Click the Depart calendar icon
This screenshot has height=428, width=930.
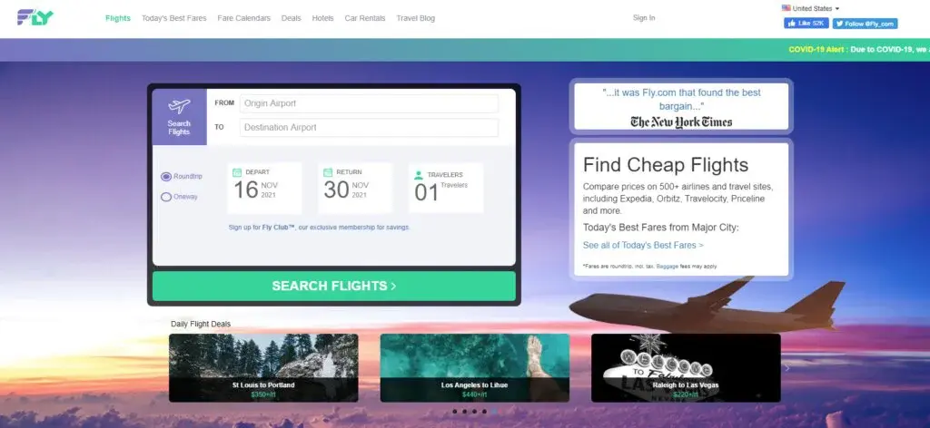tap(237, 172)
